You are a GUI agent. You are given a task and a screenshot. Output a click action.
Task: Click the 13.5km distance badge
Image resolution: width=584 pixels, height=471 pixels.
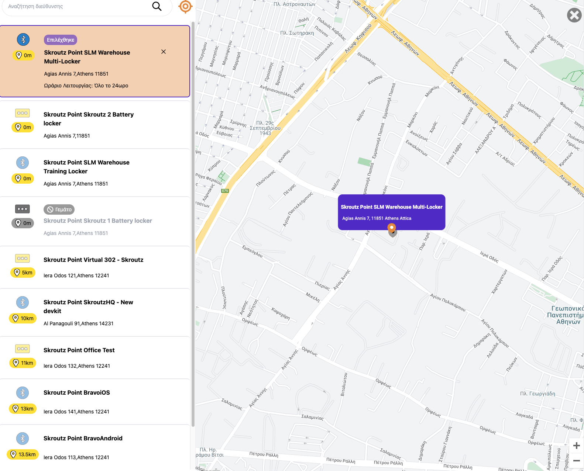pyautogui.click(x=23, y=454)
